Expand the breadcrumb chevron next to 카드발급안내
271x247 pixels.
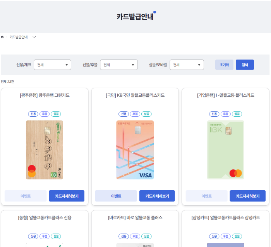[34, 37]
